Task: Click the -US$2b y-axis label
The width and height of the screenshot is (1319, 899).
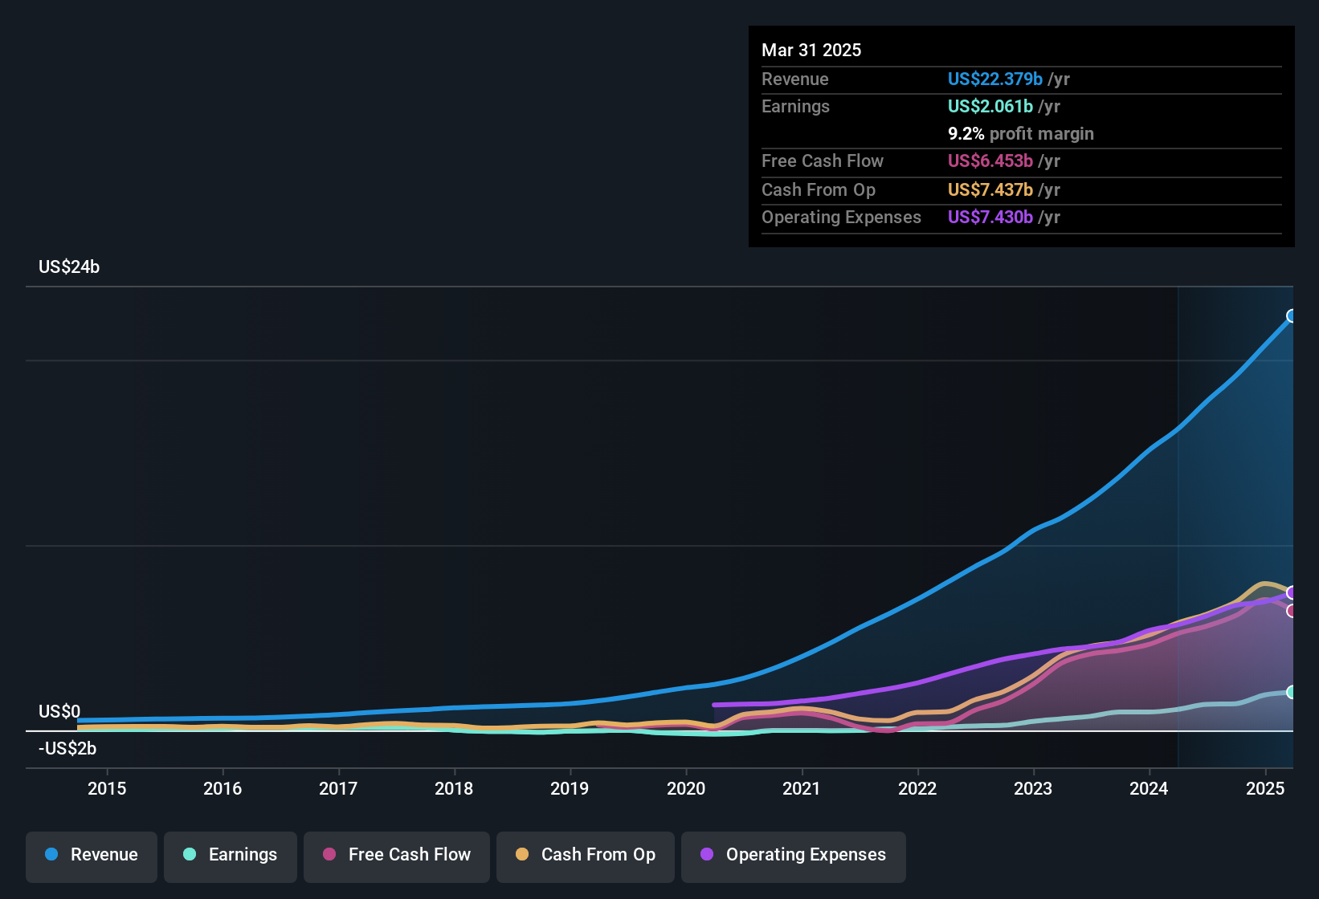Action: click(x=67, y=748)
